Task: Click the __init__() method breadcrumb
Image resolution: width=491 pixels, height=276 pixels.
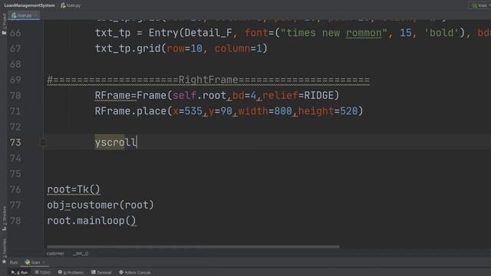Action: click(x=81, y=254)
